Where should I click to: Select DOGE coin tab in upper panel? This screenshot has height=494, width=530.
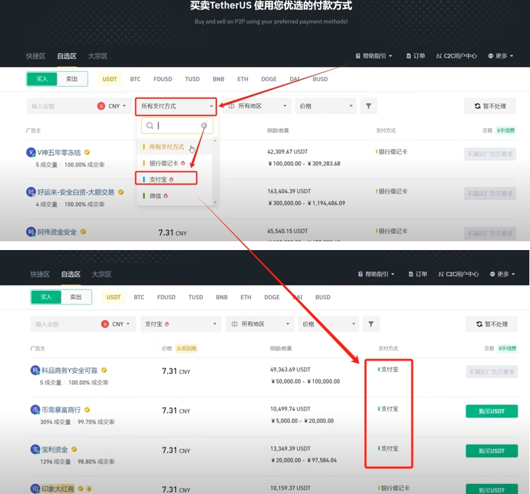269,79
